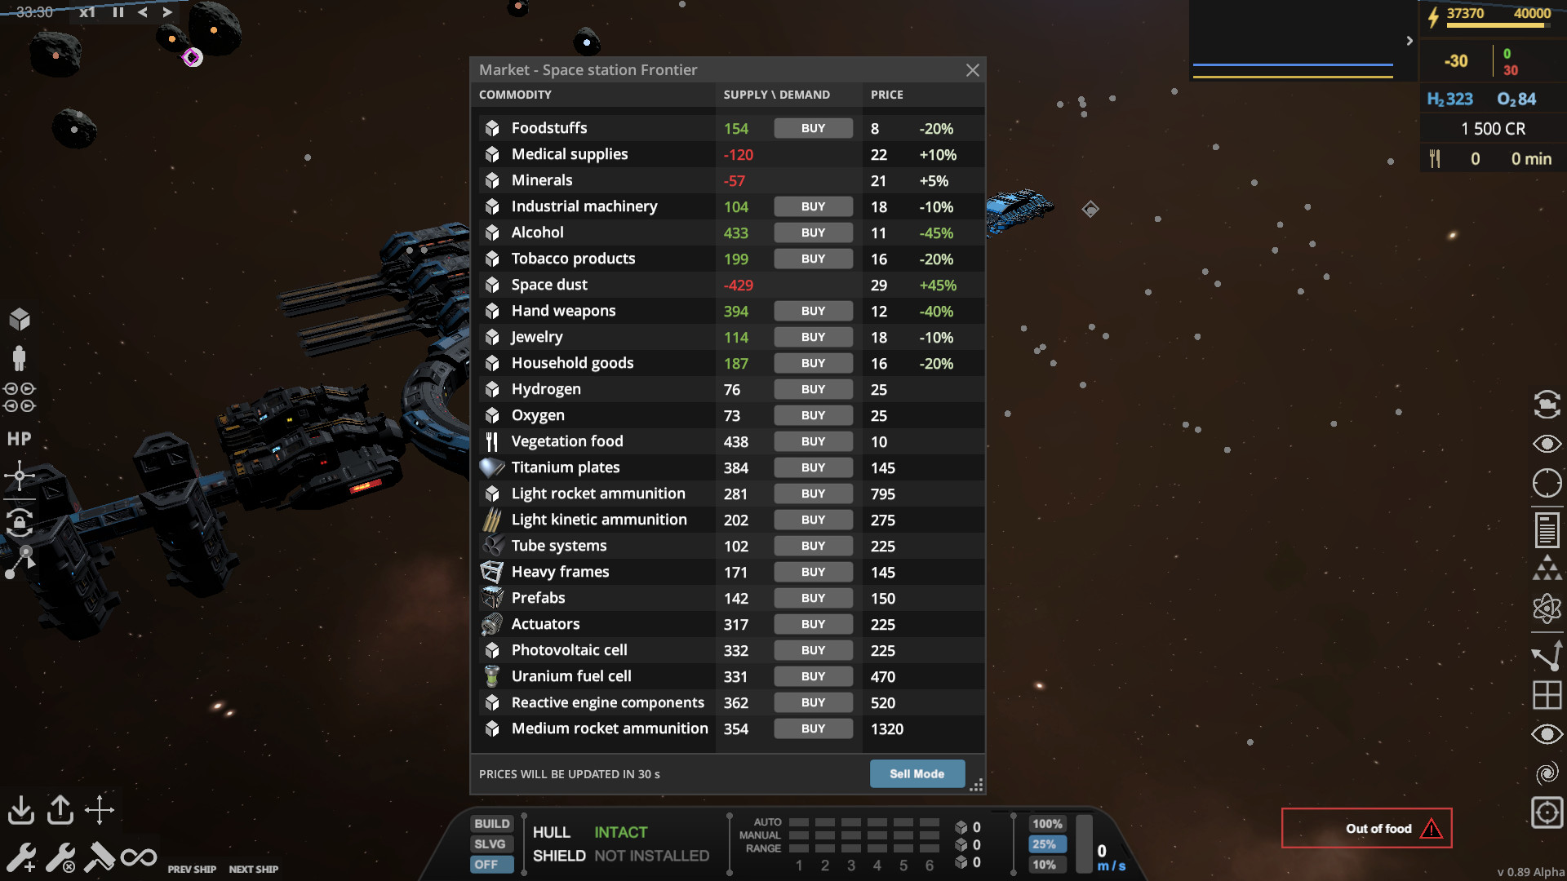Switch to Sell Mode in market
1567x881 pixels.
[x=917, y=773]
